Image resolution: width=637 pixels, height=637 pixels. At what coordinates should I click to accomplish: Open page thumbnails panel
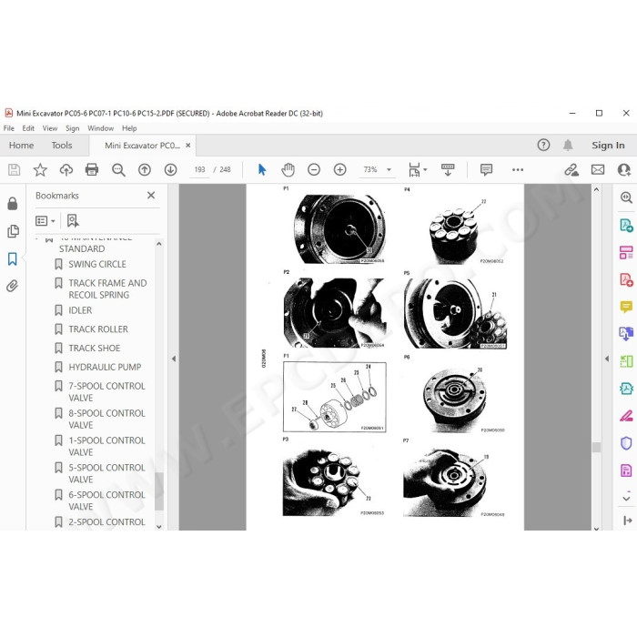13,231
